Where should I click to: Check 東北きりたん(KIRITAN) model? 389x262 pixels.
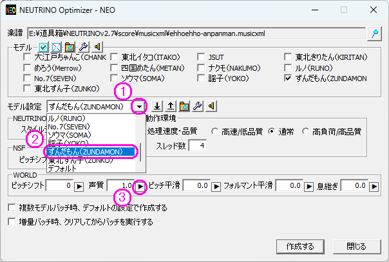288,57
